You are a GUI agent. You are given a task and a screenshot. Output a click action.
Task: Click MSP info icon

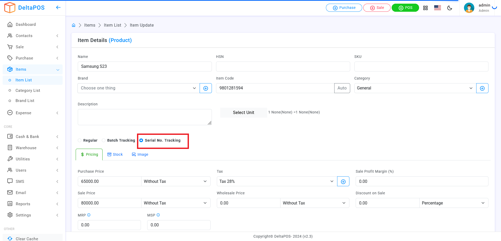158,215
